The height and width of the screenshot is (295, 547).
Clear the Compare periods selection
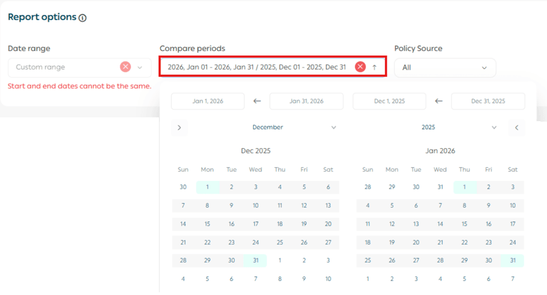point(360,67)
